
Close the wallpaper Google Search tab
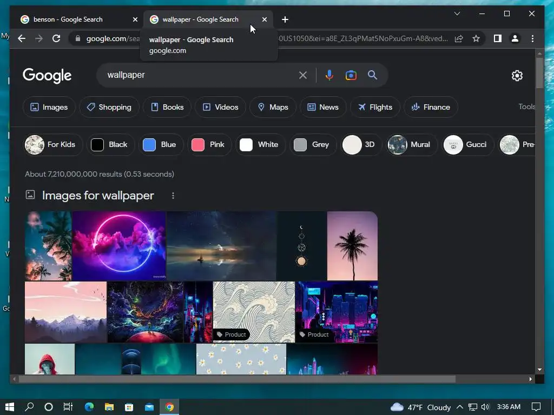click(x=264, y=19)
